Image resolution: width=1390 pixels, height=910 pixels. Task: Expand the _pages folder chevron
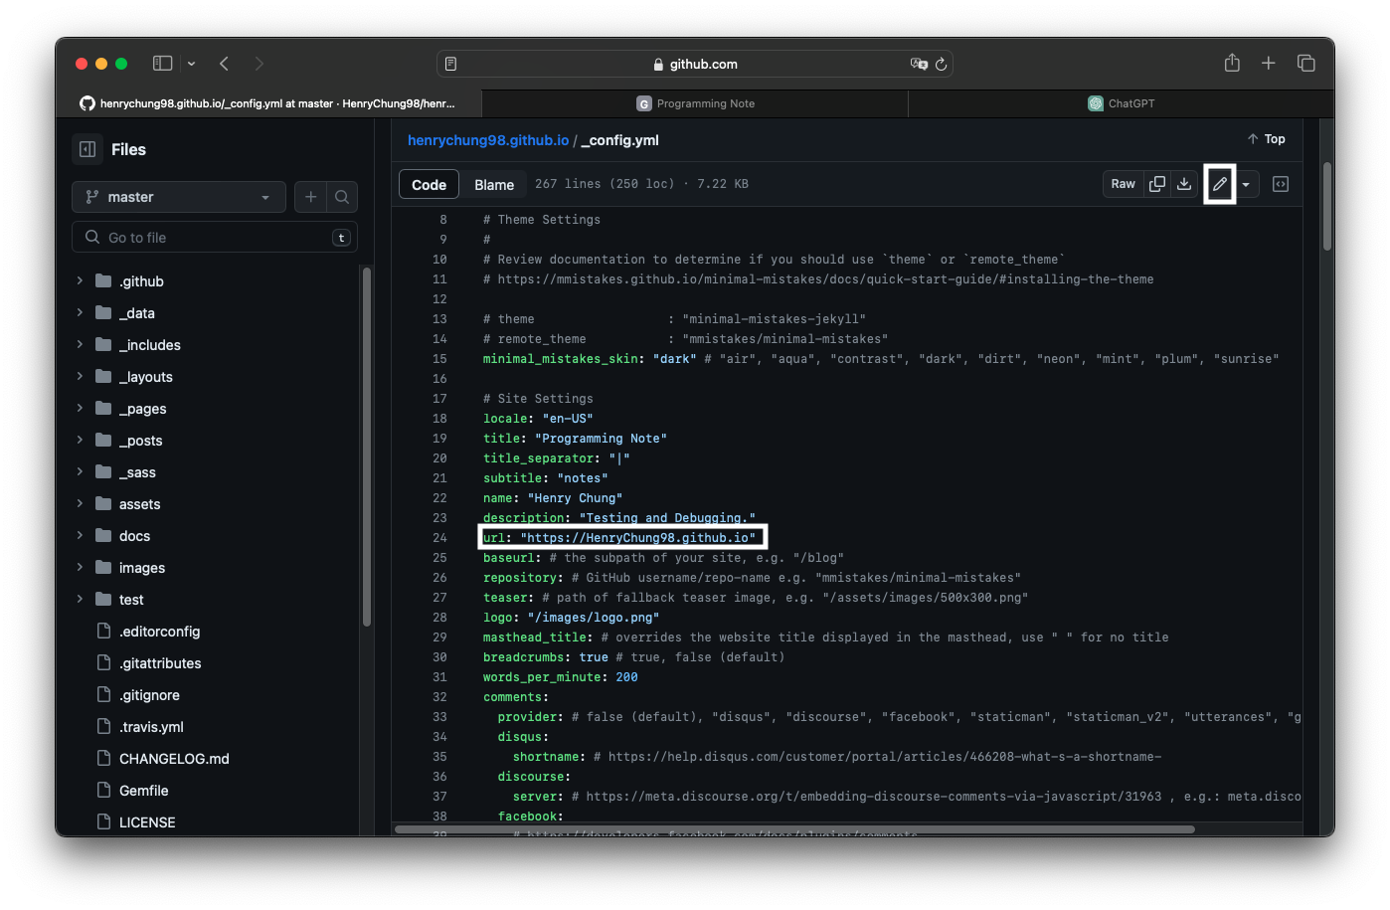click(80, 409)
